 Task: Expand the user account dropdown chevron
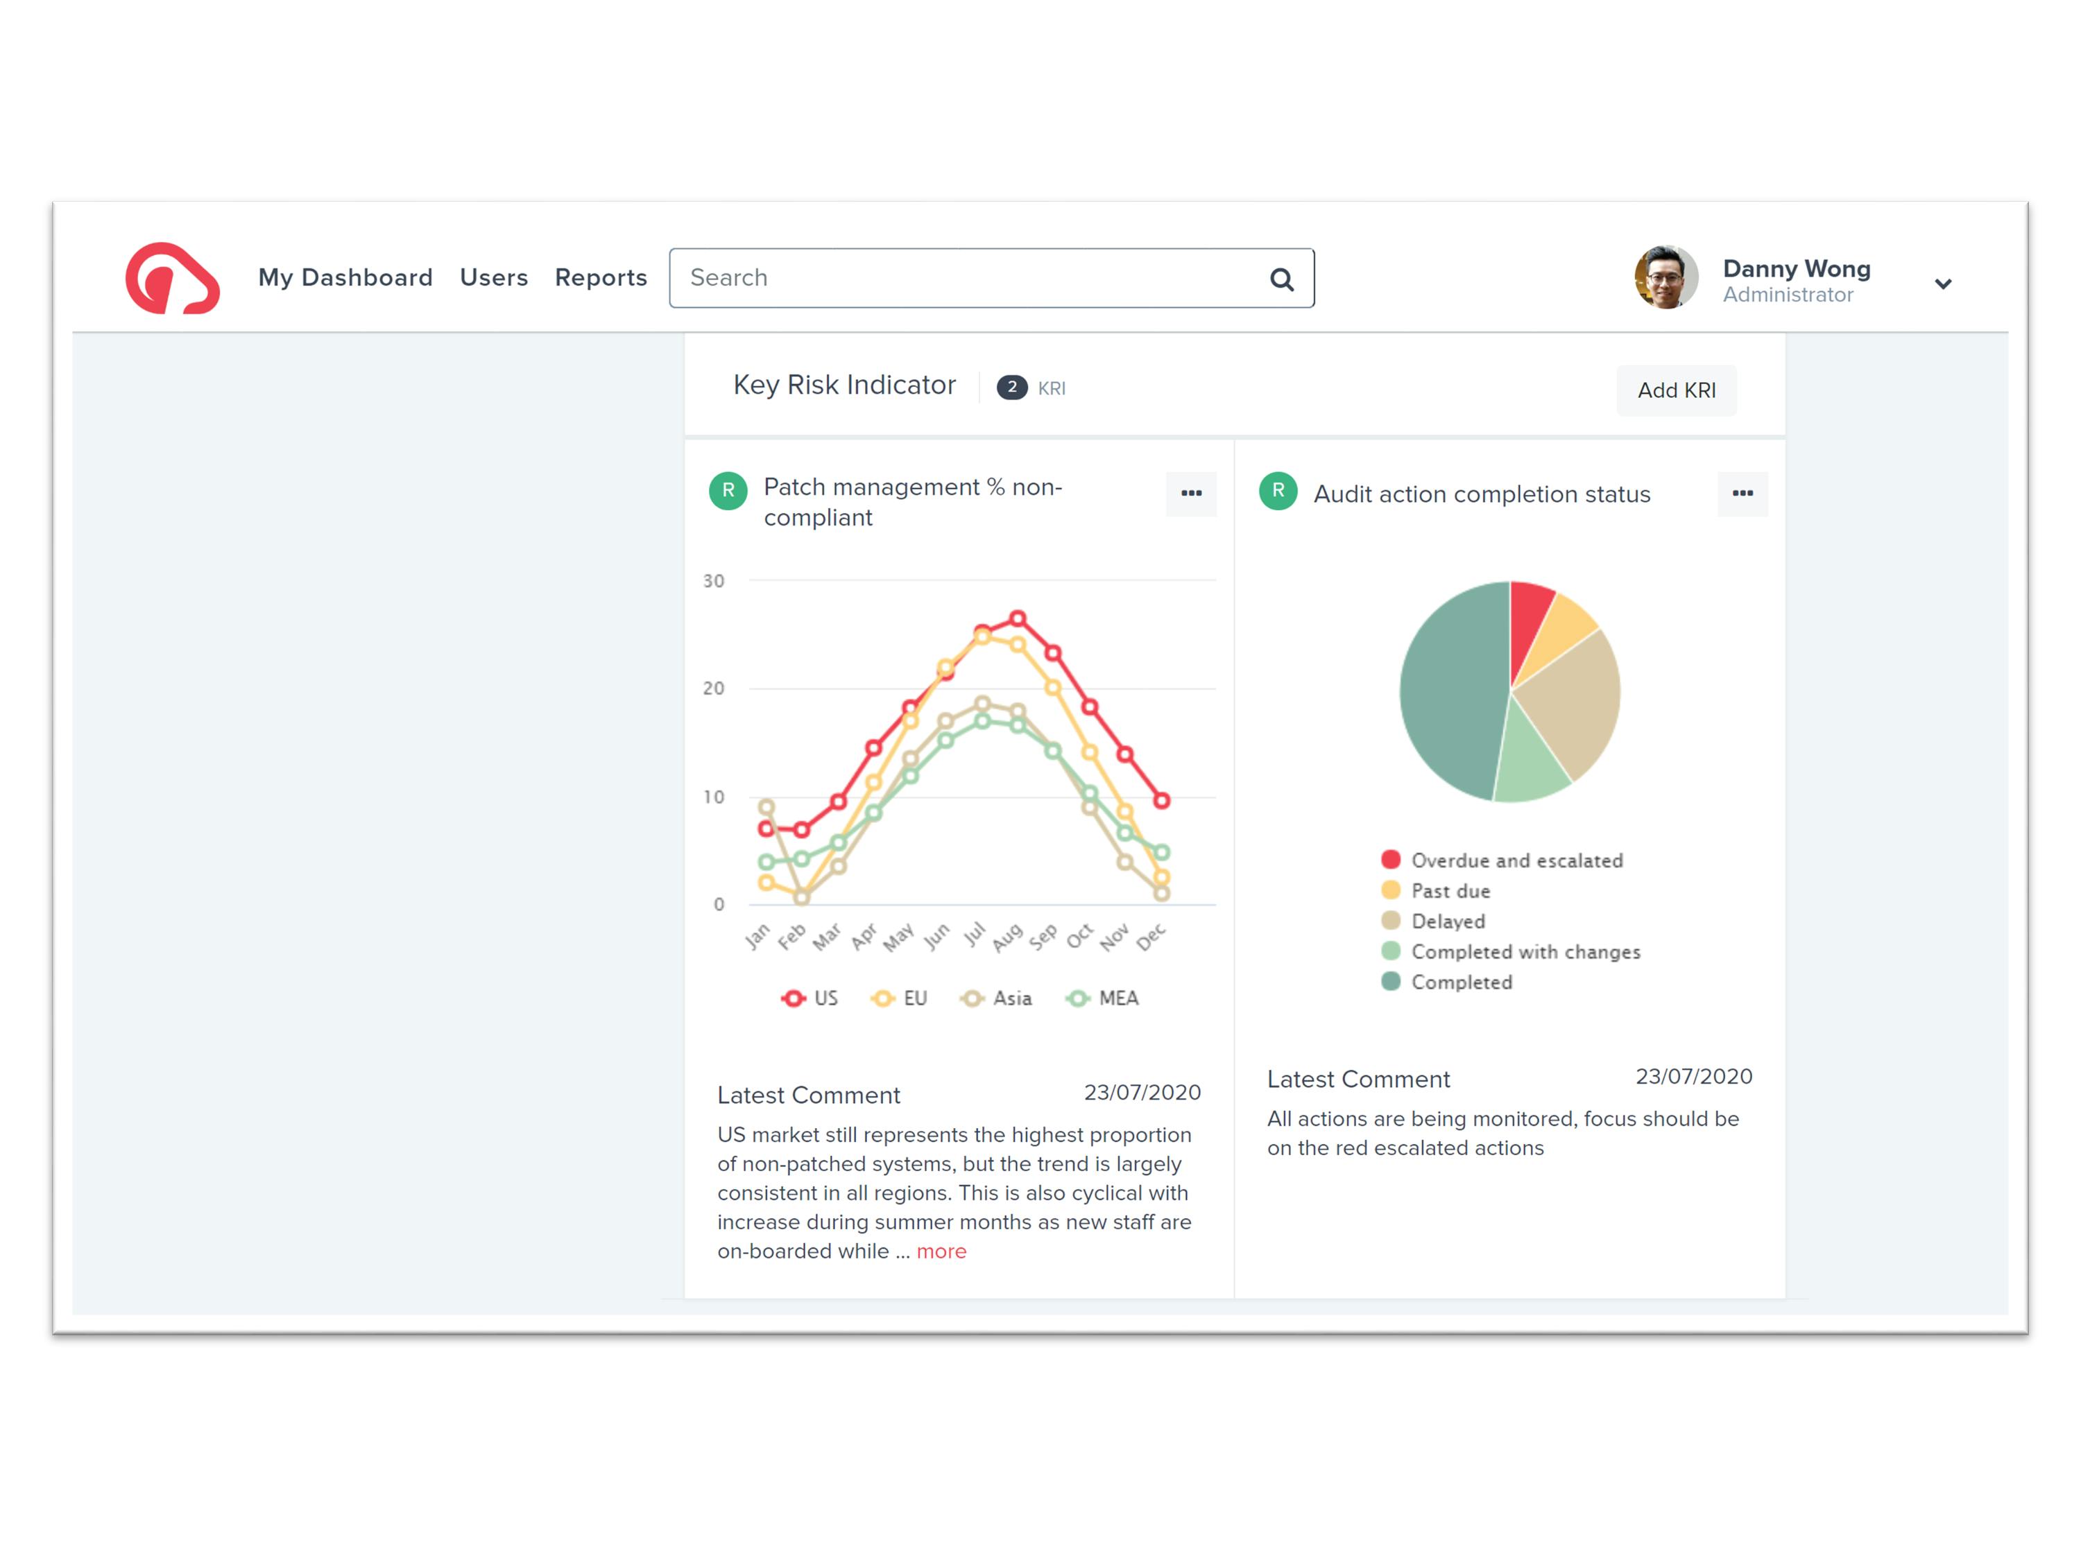pyautogui.click(x=1943, y=284)
